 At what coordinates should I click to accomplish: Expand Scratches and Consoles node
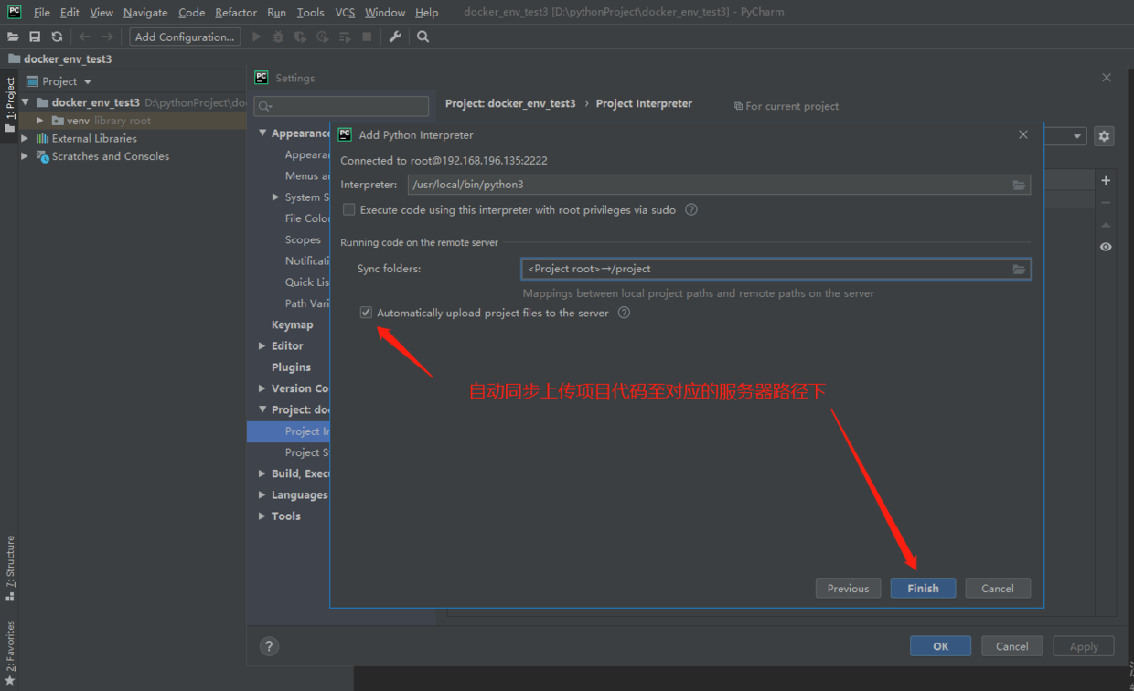tap(26, 156)
